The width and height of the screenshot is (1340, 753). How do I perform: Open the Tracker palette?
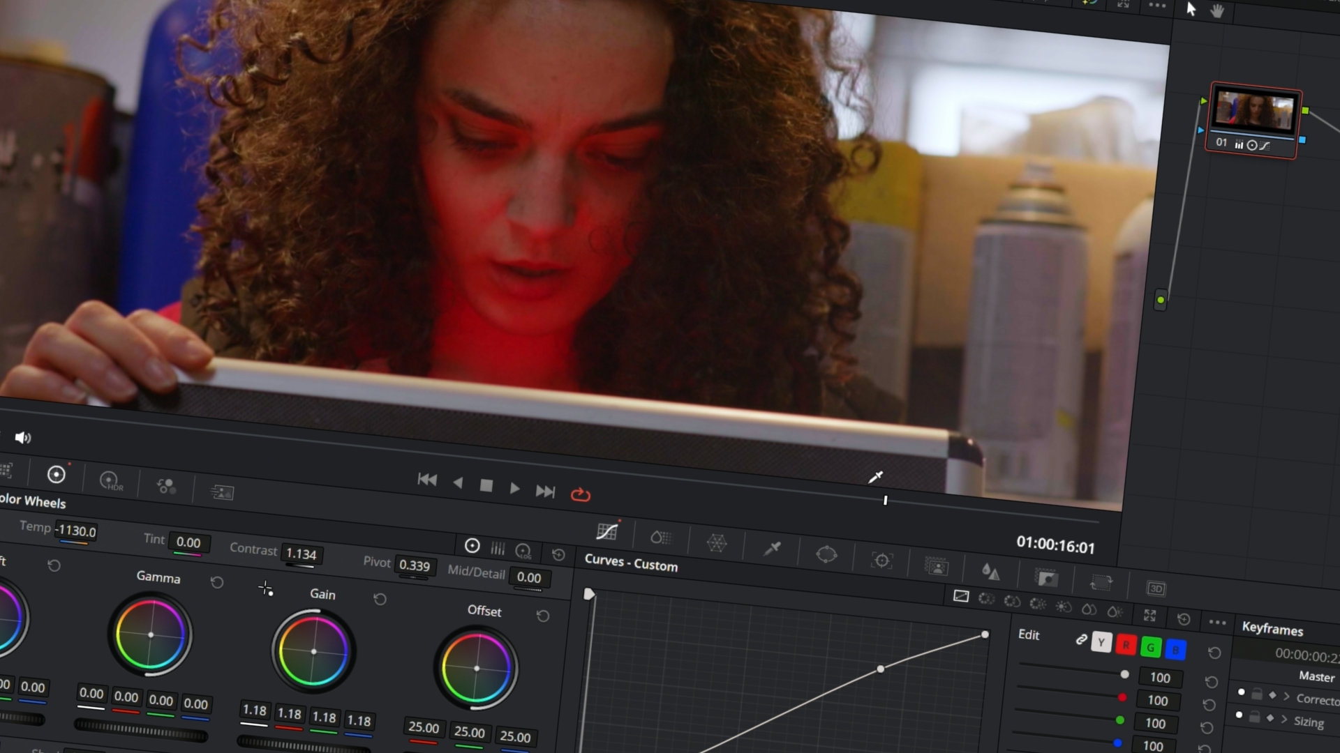click(881, 561)
